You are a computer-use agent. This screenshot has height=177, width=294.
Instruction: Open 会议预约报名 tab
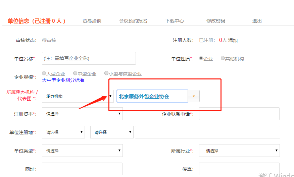click(x=133, y=21)
